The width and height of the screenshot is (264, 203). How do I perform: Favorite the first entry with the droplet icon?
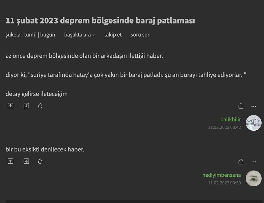point(40,105)
